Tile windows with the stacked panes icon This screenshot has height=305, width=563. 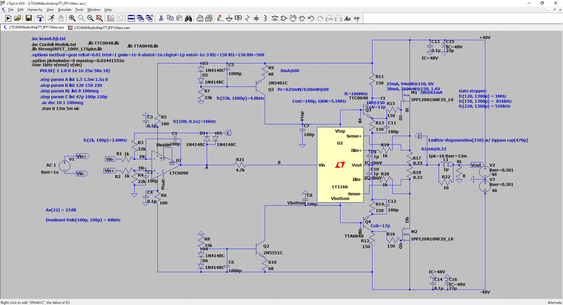click(132, 18)
